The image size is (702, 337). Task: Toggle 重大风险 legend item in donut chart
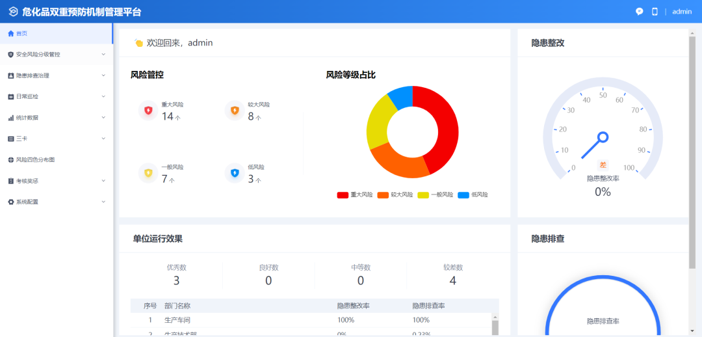(355, 195)
